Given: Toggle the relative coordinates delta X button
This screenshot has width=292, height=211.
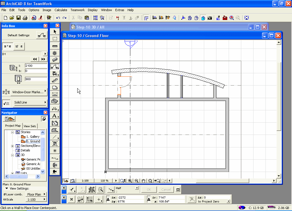Looking at the screenshot, I should point(108,199).
